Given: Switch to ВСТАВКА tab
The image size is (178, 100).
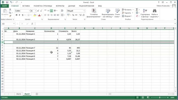Looking at the screenshot, I should 26,6.
